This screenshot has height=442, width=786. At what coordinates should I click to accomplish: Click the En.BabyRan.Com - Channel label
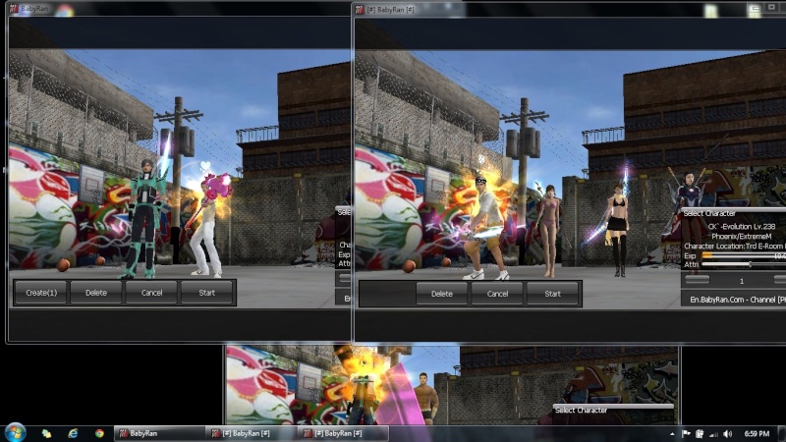(x=738, y=300)
